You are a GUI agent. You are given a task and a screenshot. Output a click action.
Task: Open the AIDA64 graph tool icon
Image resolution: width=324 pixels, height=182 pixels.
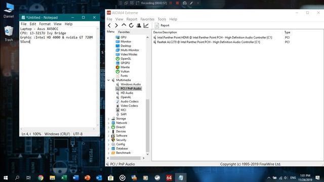[x=146, y=25]
